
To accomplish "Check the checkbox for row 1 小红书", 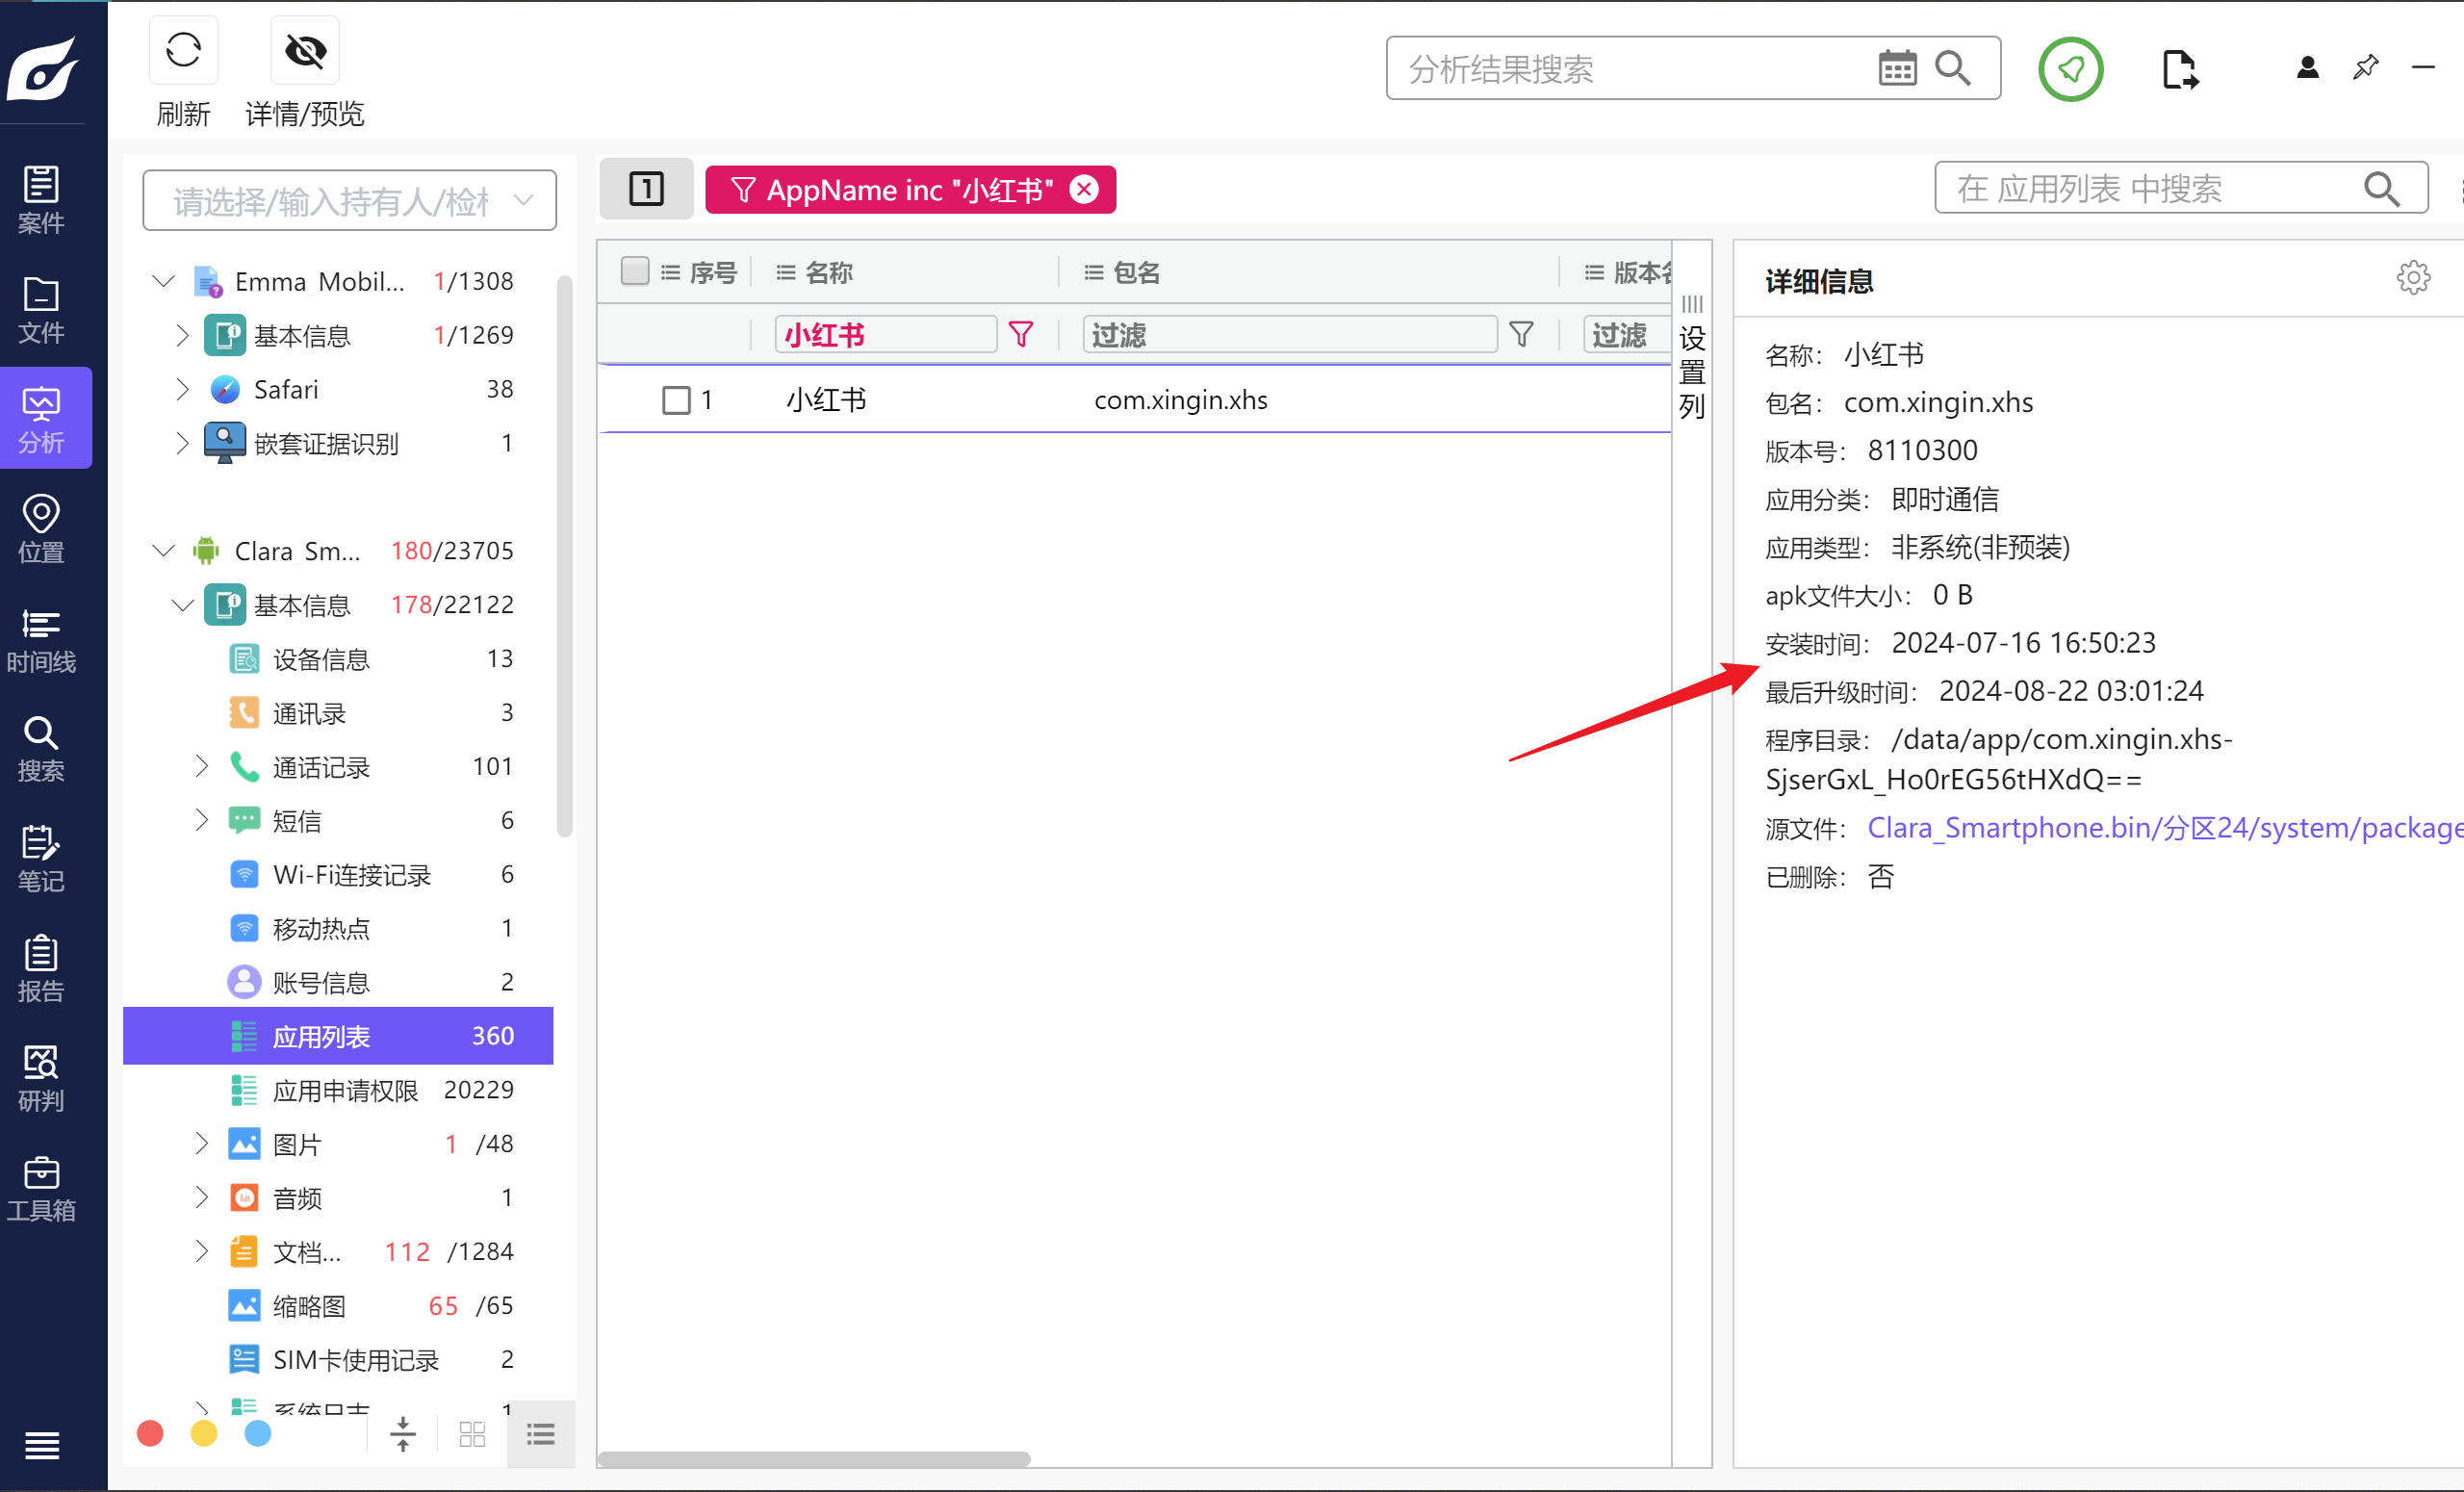I will 677,400.
